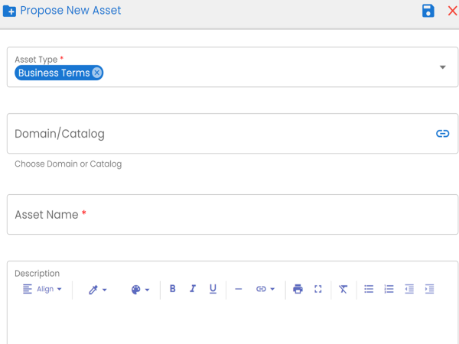Open the text color dropper dropdown
This screenshot has width=459, height=344.
click(97, 290)
